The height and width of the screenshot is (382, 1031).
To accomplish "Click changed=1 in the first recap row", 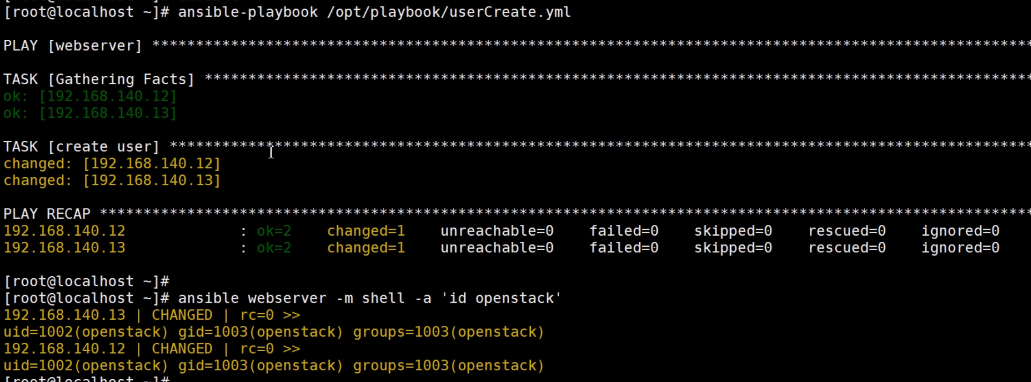I will coord(366,231).
